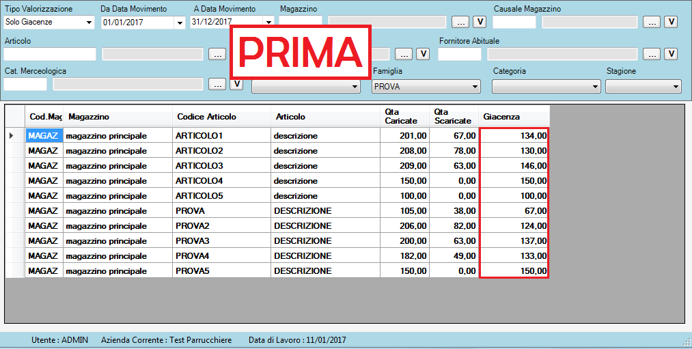Select the ARTICOLO3 cell in the grid
The width and height of the screenshot is (692, 349).
pyautogui.click(x=221, y=166)
